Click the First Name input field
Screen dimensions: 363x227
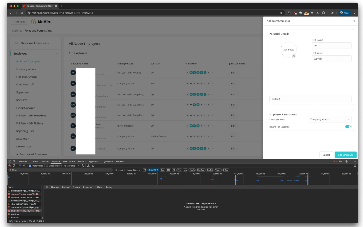(331, 46)
